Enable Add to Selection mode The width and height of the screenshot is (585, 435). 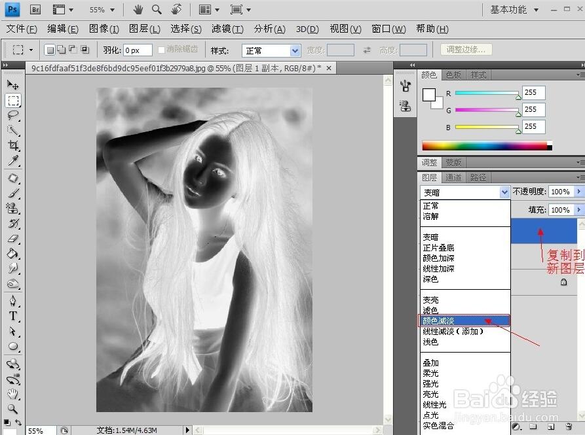(x=61, y=50)
